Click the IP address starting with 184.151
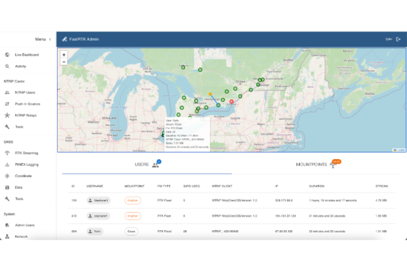Image resolution: width=407 pixels, height=271 pixels. (286, 215)
